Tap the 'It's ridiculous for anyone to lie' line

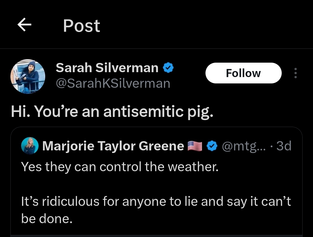(x=156, y=201)
